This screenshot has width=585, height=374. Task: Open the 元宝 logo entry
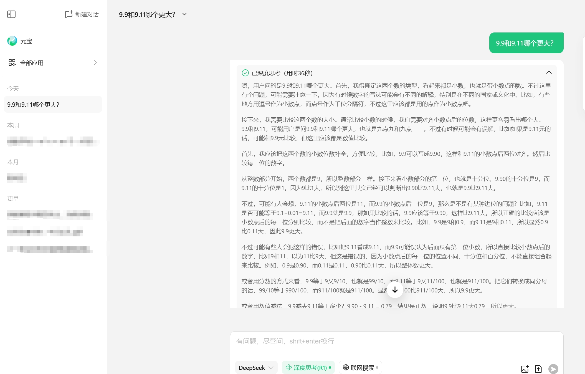pyautogui.click(x=12, y=41)
